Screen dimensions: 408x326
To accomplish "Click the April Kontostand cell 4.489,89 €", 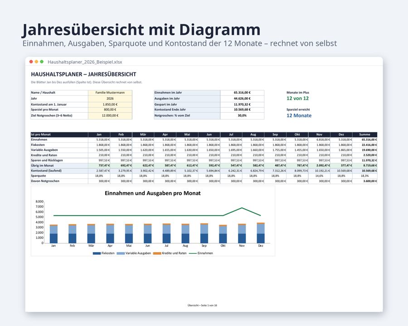I will click(x=165, y=171).
